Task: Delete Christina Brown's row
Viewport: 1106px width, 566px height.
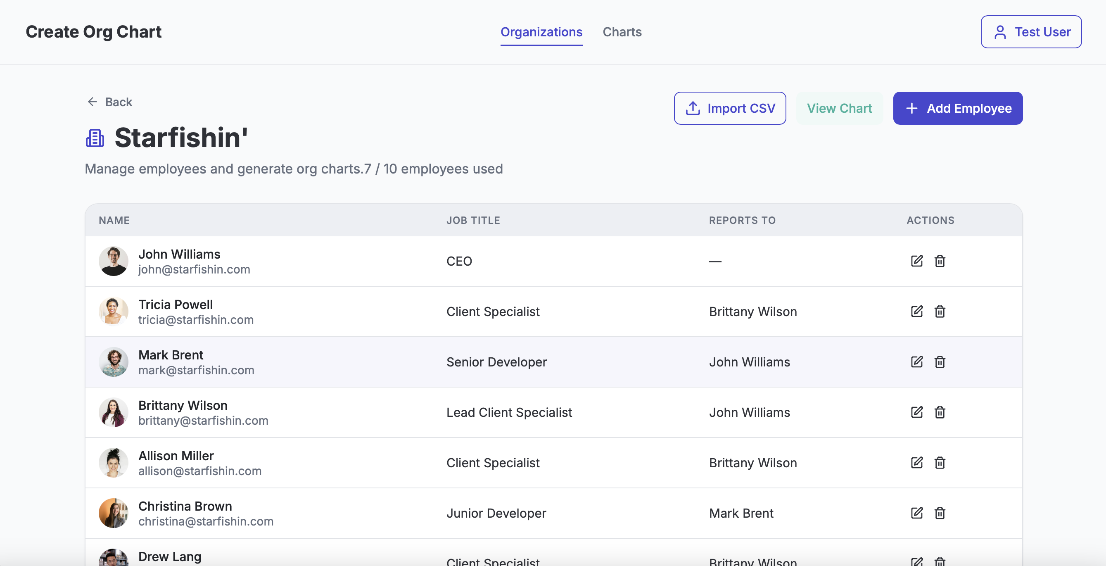Action: (x=940, y=513)
